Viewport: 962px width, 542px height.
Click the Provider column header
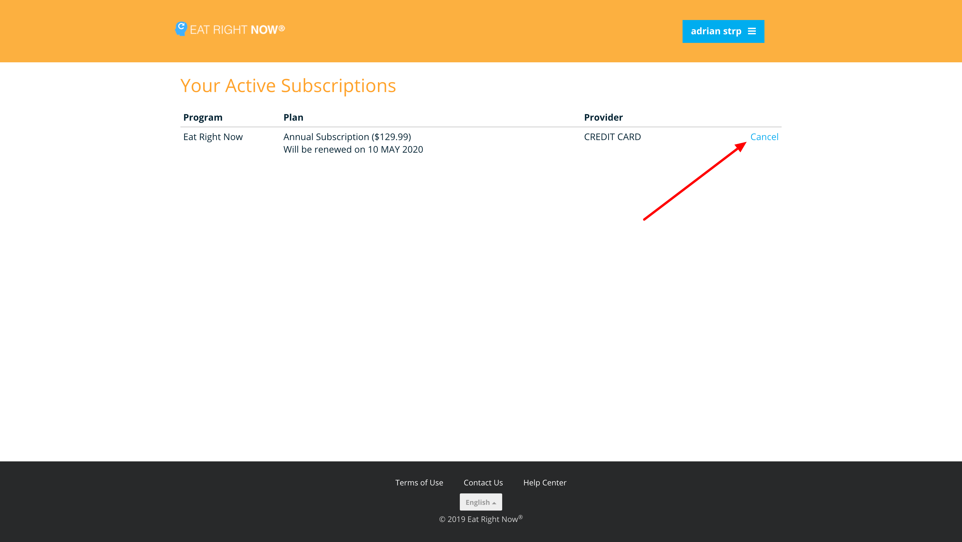click(x=603, y=117)
